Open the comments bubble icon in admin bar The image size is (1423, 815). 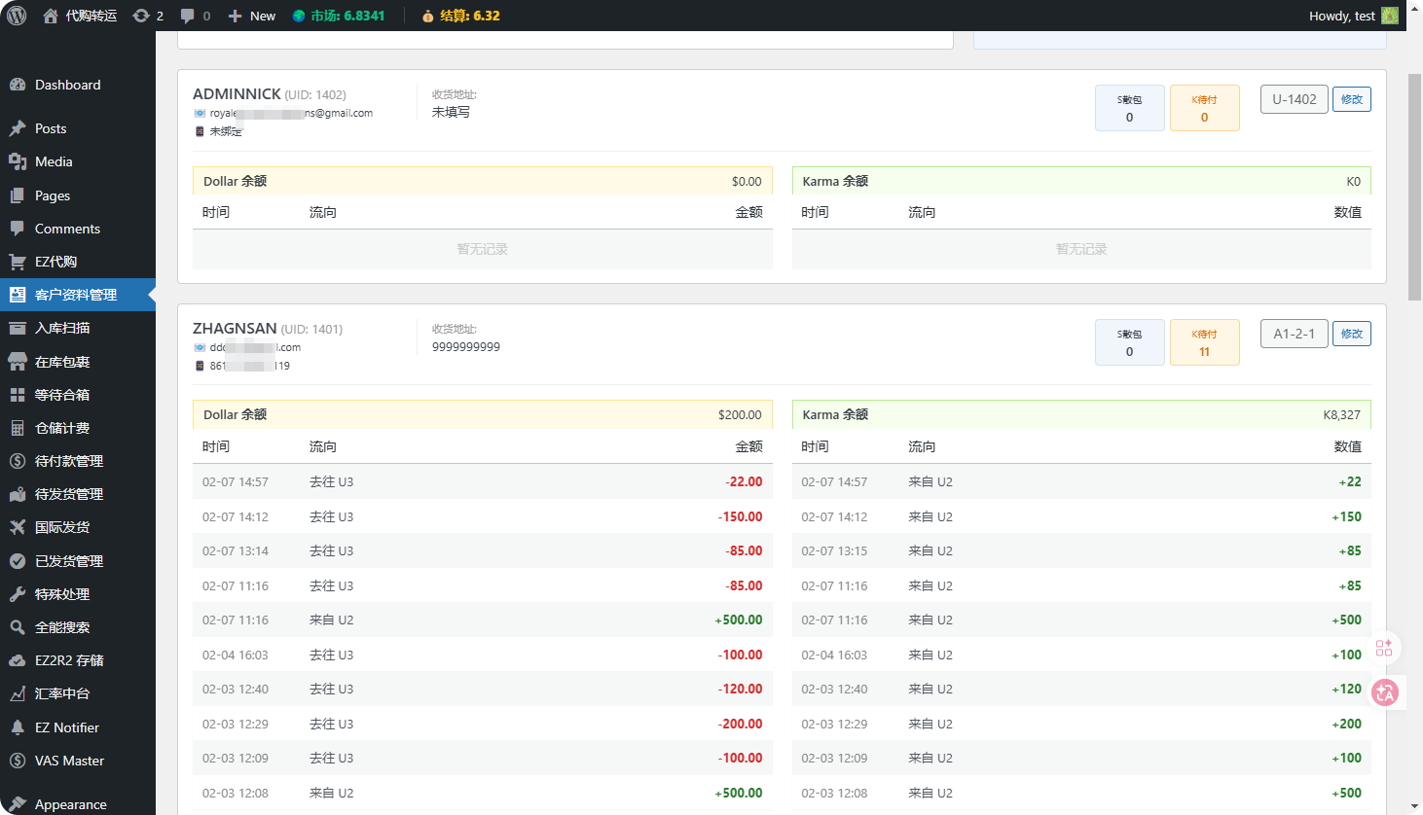[x=187, y=16]
